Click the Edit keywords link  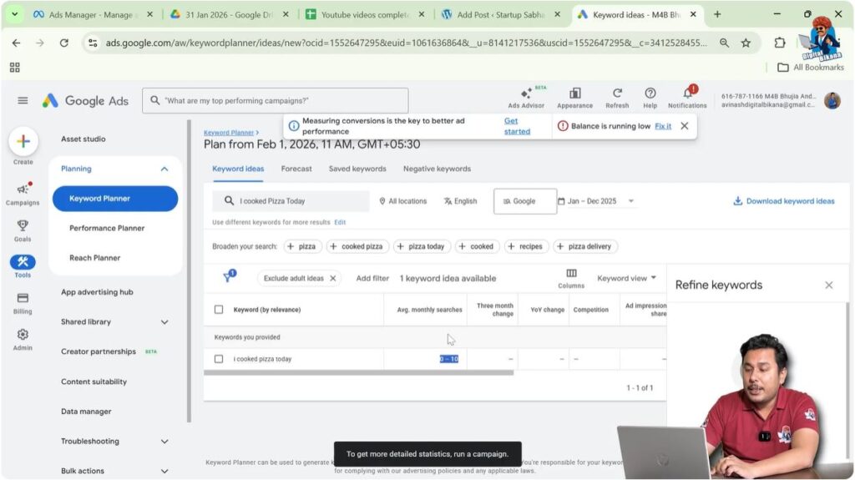340,222
